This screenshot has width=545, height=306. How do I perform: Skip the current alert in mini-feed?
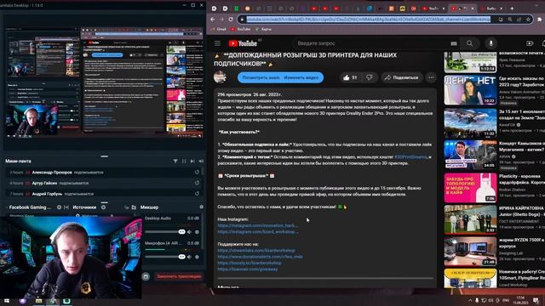click(x=192, y=161)
